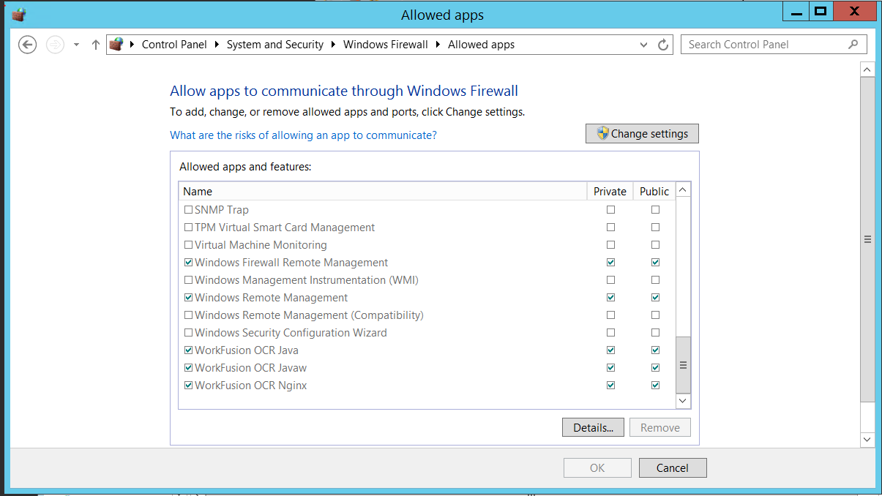The image size is (882, 496).
Task: Toggle Public for WorkFusion OCR Nginx
Action: 655,386
